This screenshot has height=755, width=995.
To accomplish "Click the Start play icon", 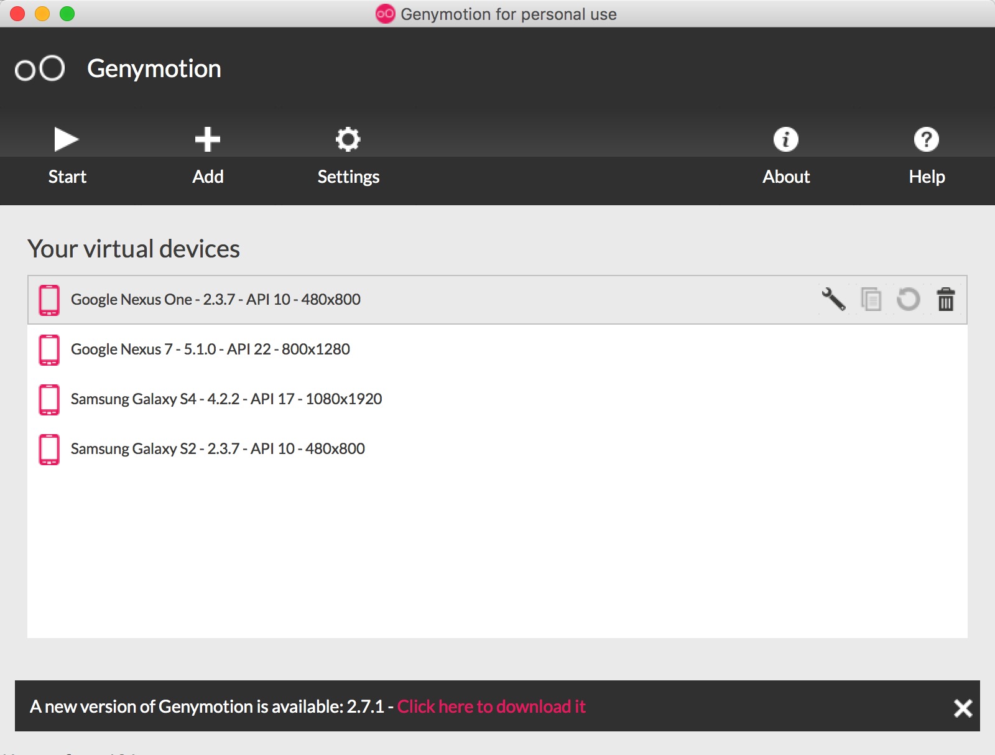I will (66, 139).
